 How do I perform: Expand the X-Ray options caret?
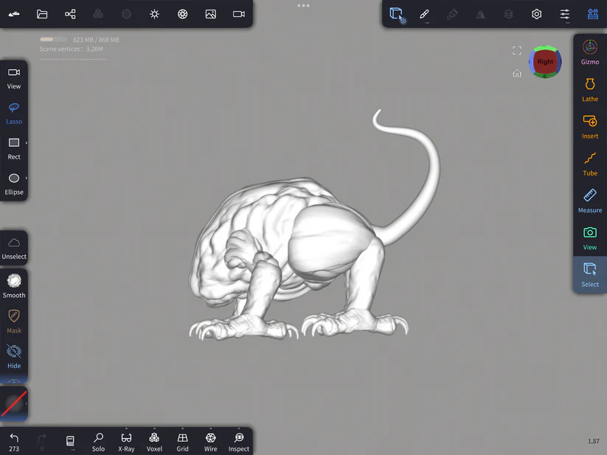126,428
